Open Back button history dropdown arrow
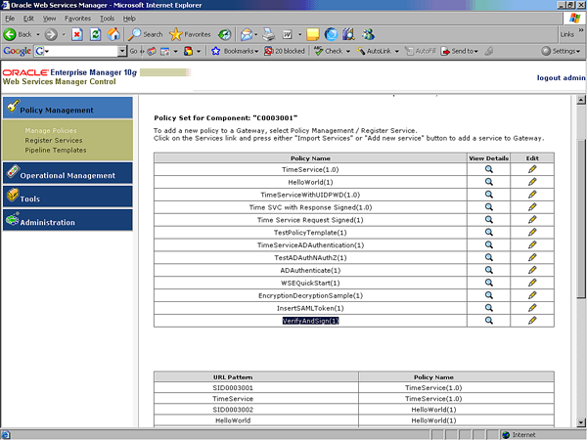 click(x=38, y=34)
